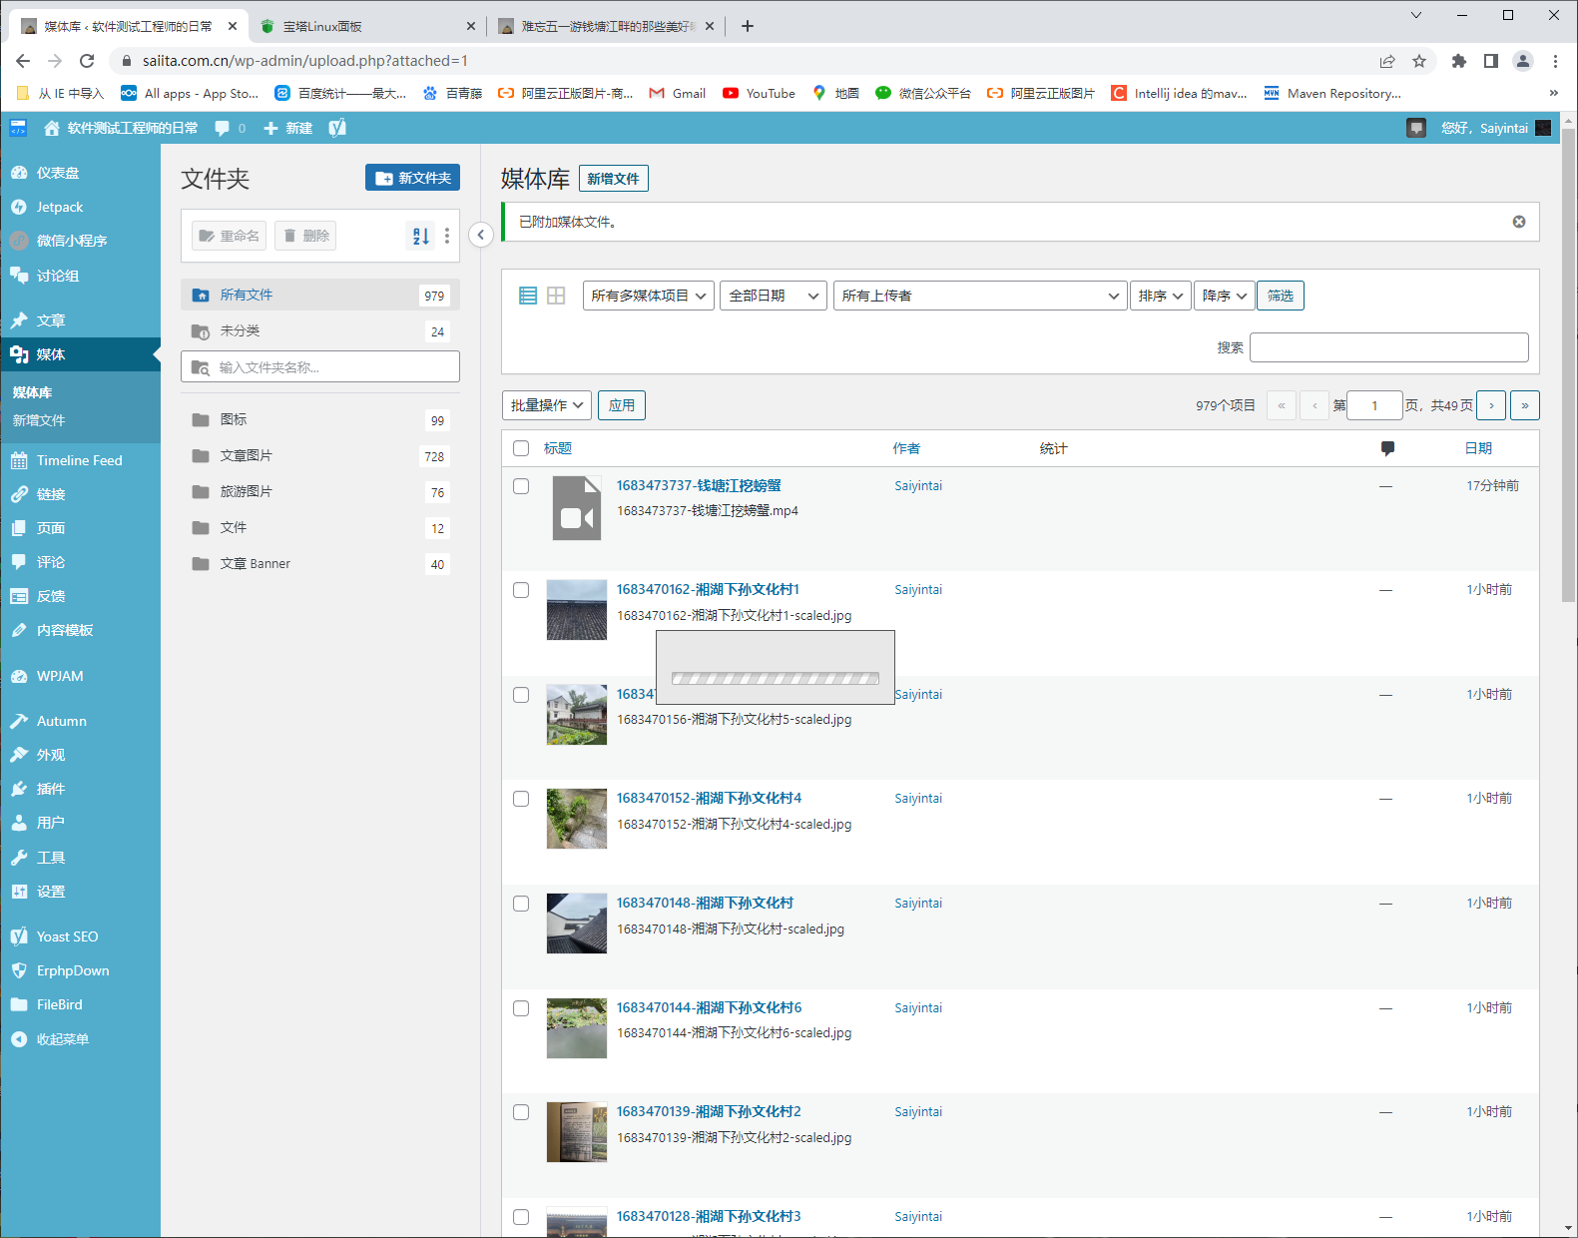Dismiss the media attached notice
Screen dimensions: 1578x1238
[1518, 222]
